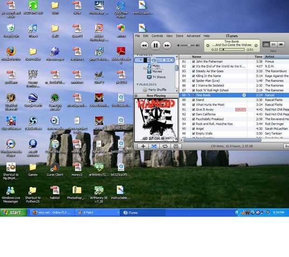Add a new playlist with plus button

tap(143, 146)
